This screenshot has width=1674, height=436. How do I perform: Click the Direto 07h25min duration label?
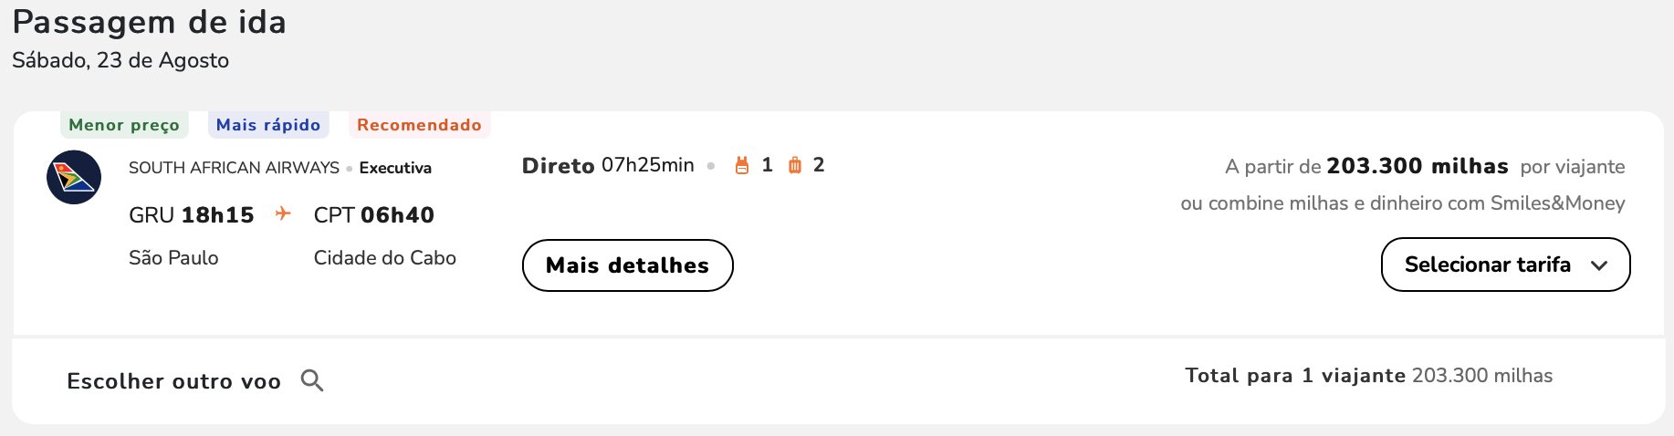[x=608, y=165]
